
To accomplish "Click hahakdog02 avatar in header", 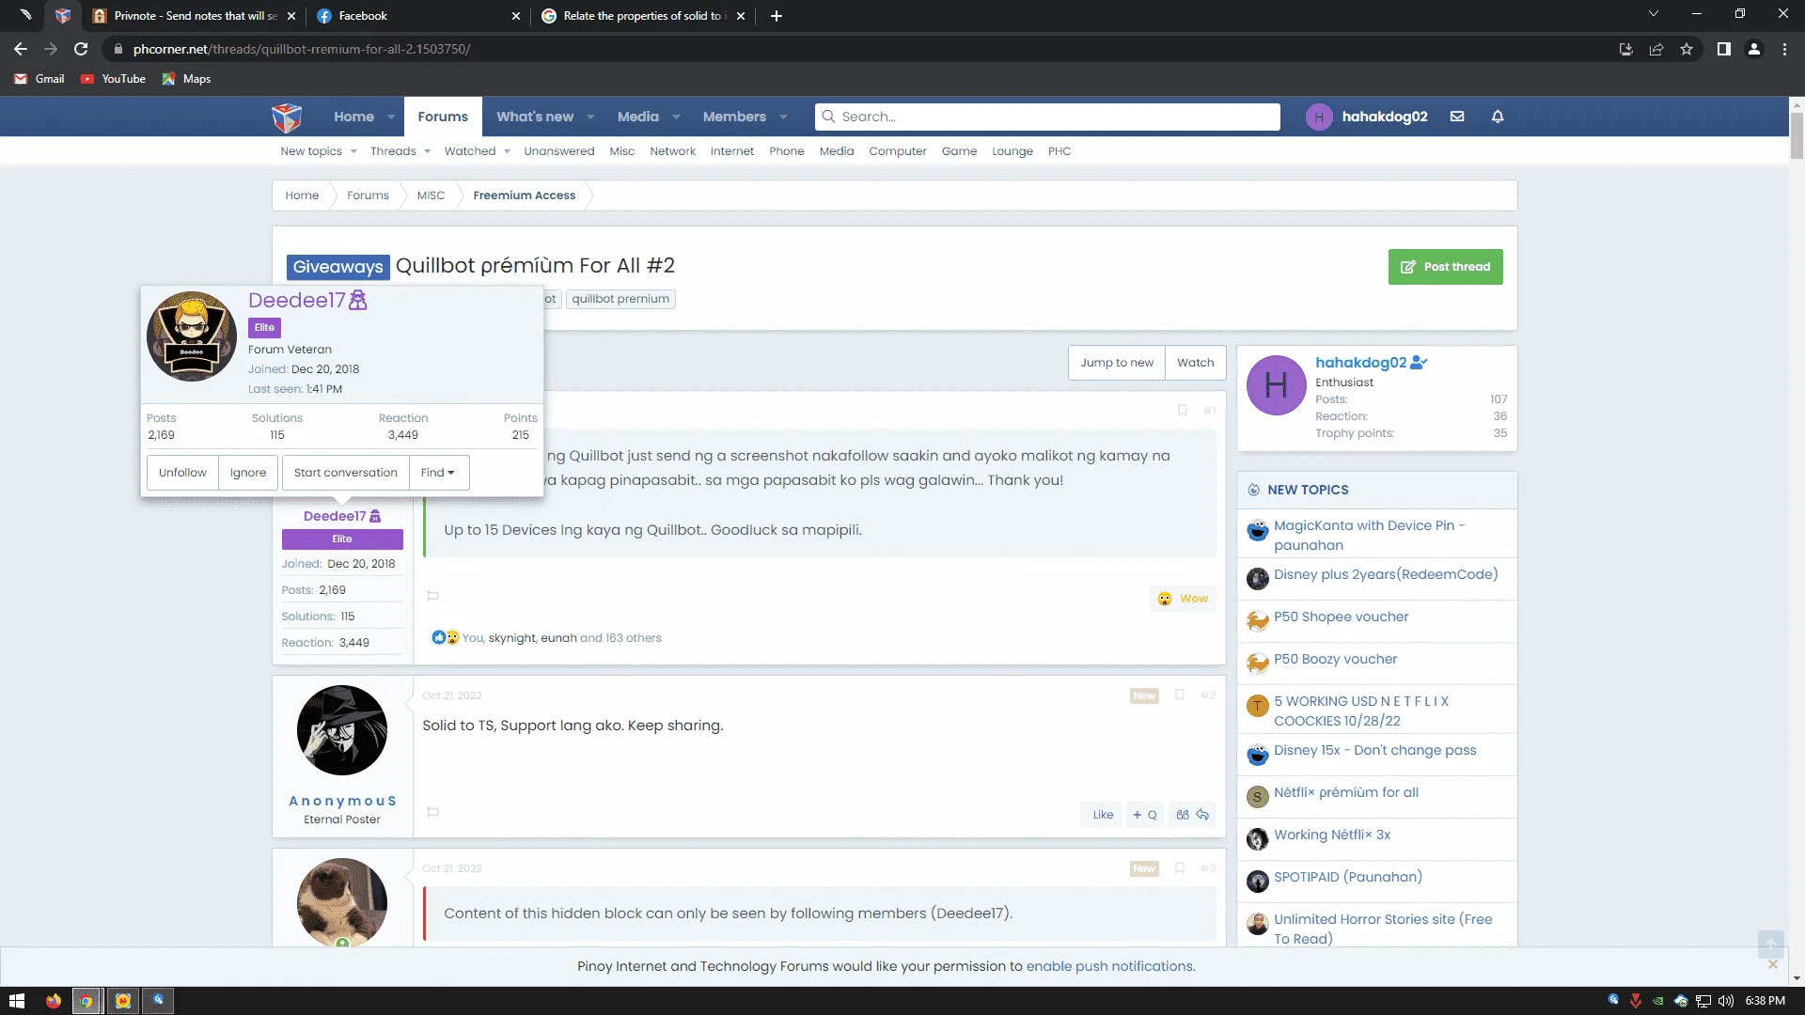I will pyautogui.click(x=1319, y=117).
